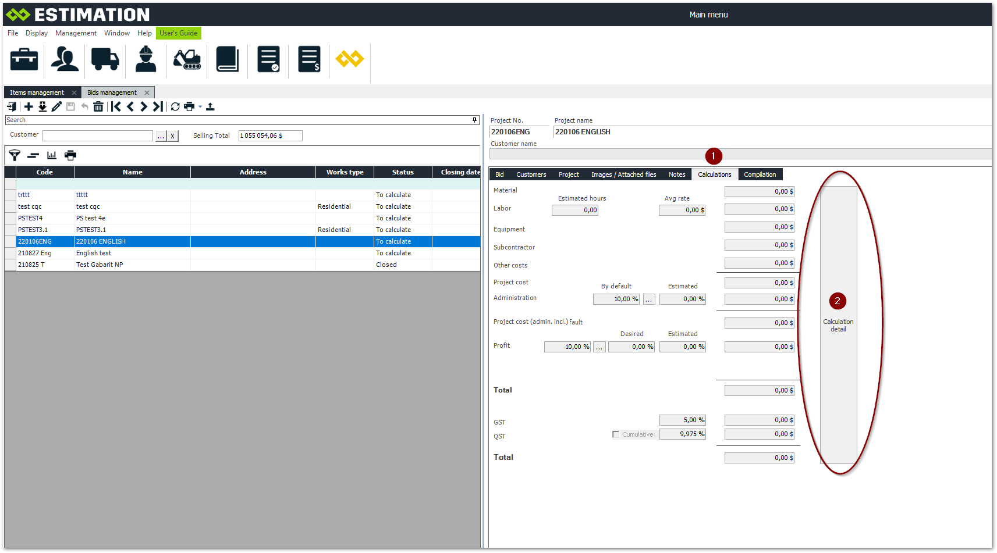Click the Calculation detail button
Viewport: 997px width, 553px height.
(x=838, y=324)
